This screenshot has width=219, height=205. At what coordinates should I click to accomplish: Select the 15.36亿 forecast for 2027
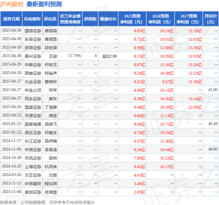pyautogui.click(x=193, y=47)
